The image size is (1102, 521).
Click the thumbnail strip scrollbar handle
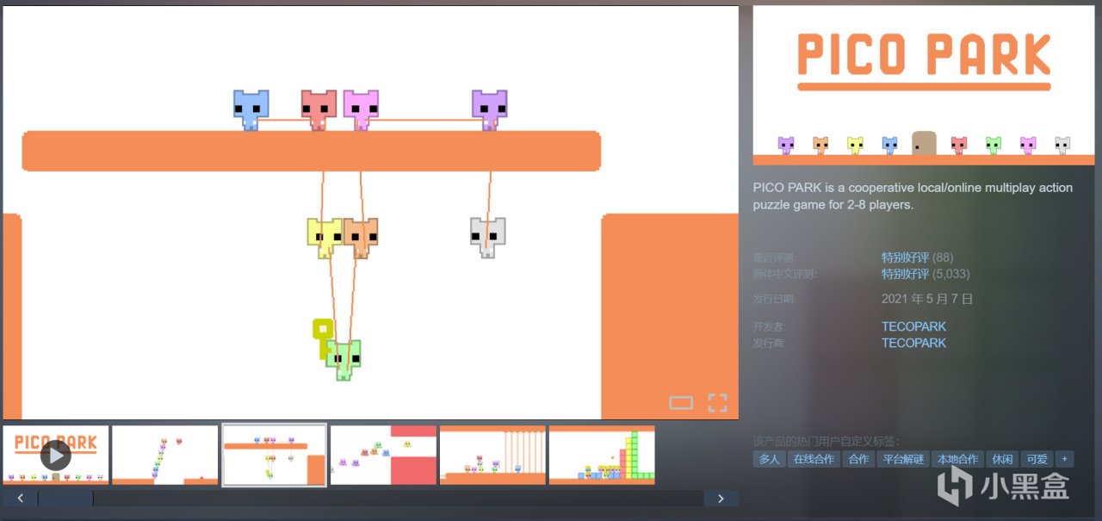(65, 498)
